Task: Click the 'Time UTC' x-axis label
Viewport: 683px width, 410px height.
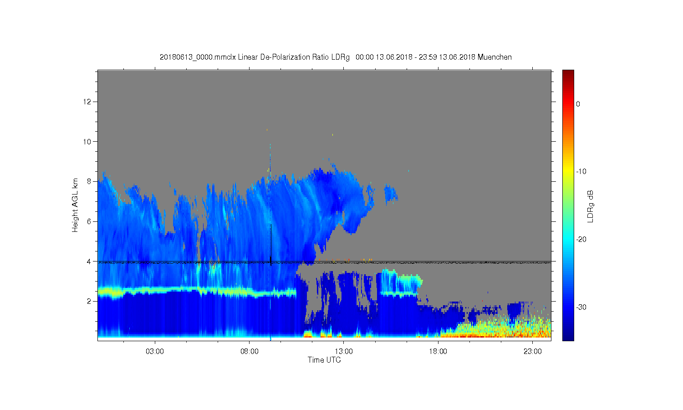Action: coord(324,360)
